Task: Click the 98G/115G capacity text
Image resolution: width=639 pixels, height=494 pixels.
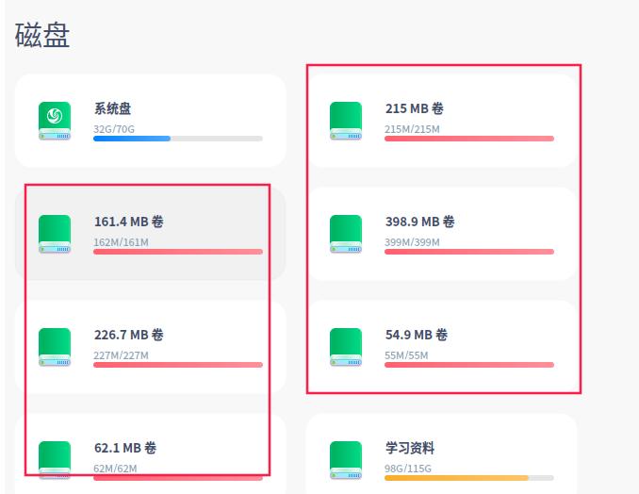Action: tap(407, 469)
